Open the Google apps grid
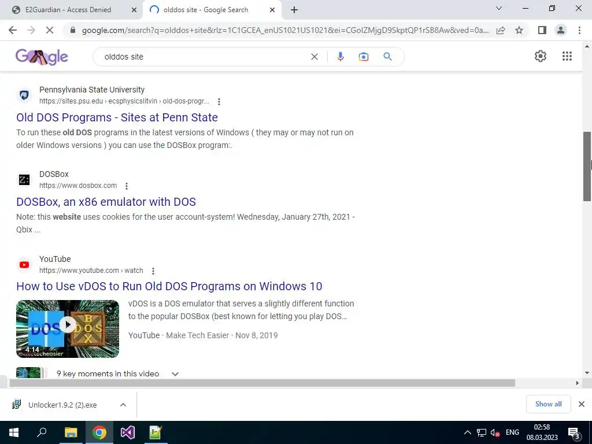The height and width of the screenshot is (444, 592). [567, 56]
